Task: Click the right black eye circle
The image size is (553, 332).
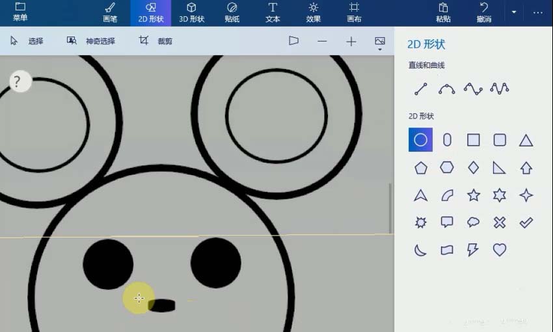Action: coord(216,263)
